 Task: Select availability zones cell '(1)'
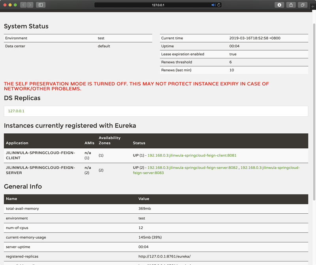click(x=101, y=155)
